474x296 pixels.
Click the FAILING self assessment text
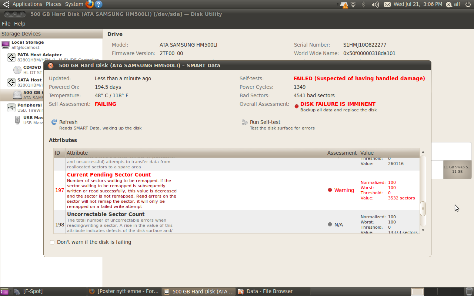tap(106, 104)
